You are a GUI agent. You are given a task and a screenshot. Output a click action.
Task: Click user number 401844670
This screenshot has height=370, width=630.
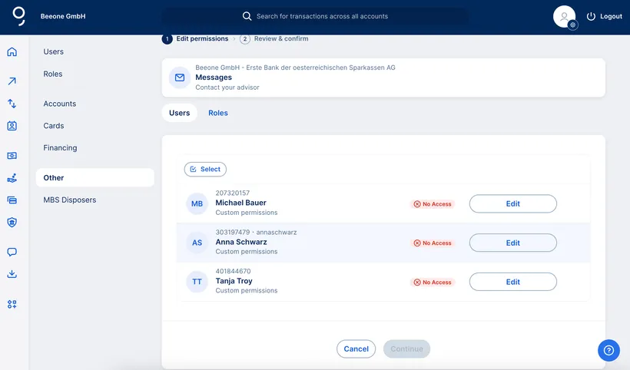point(233,271)
